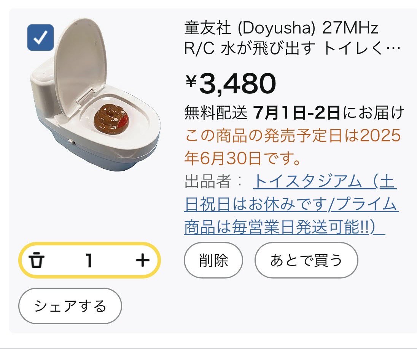Image resolution: width=417 pixels, height=349 pixels.
Task: Click the orange 発売予定日 release notice
Action: (293, 147)
